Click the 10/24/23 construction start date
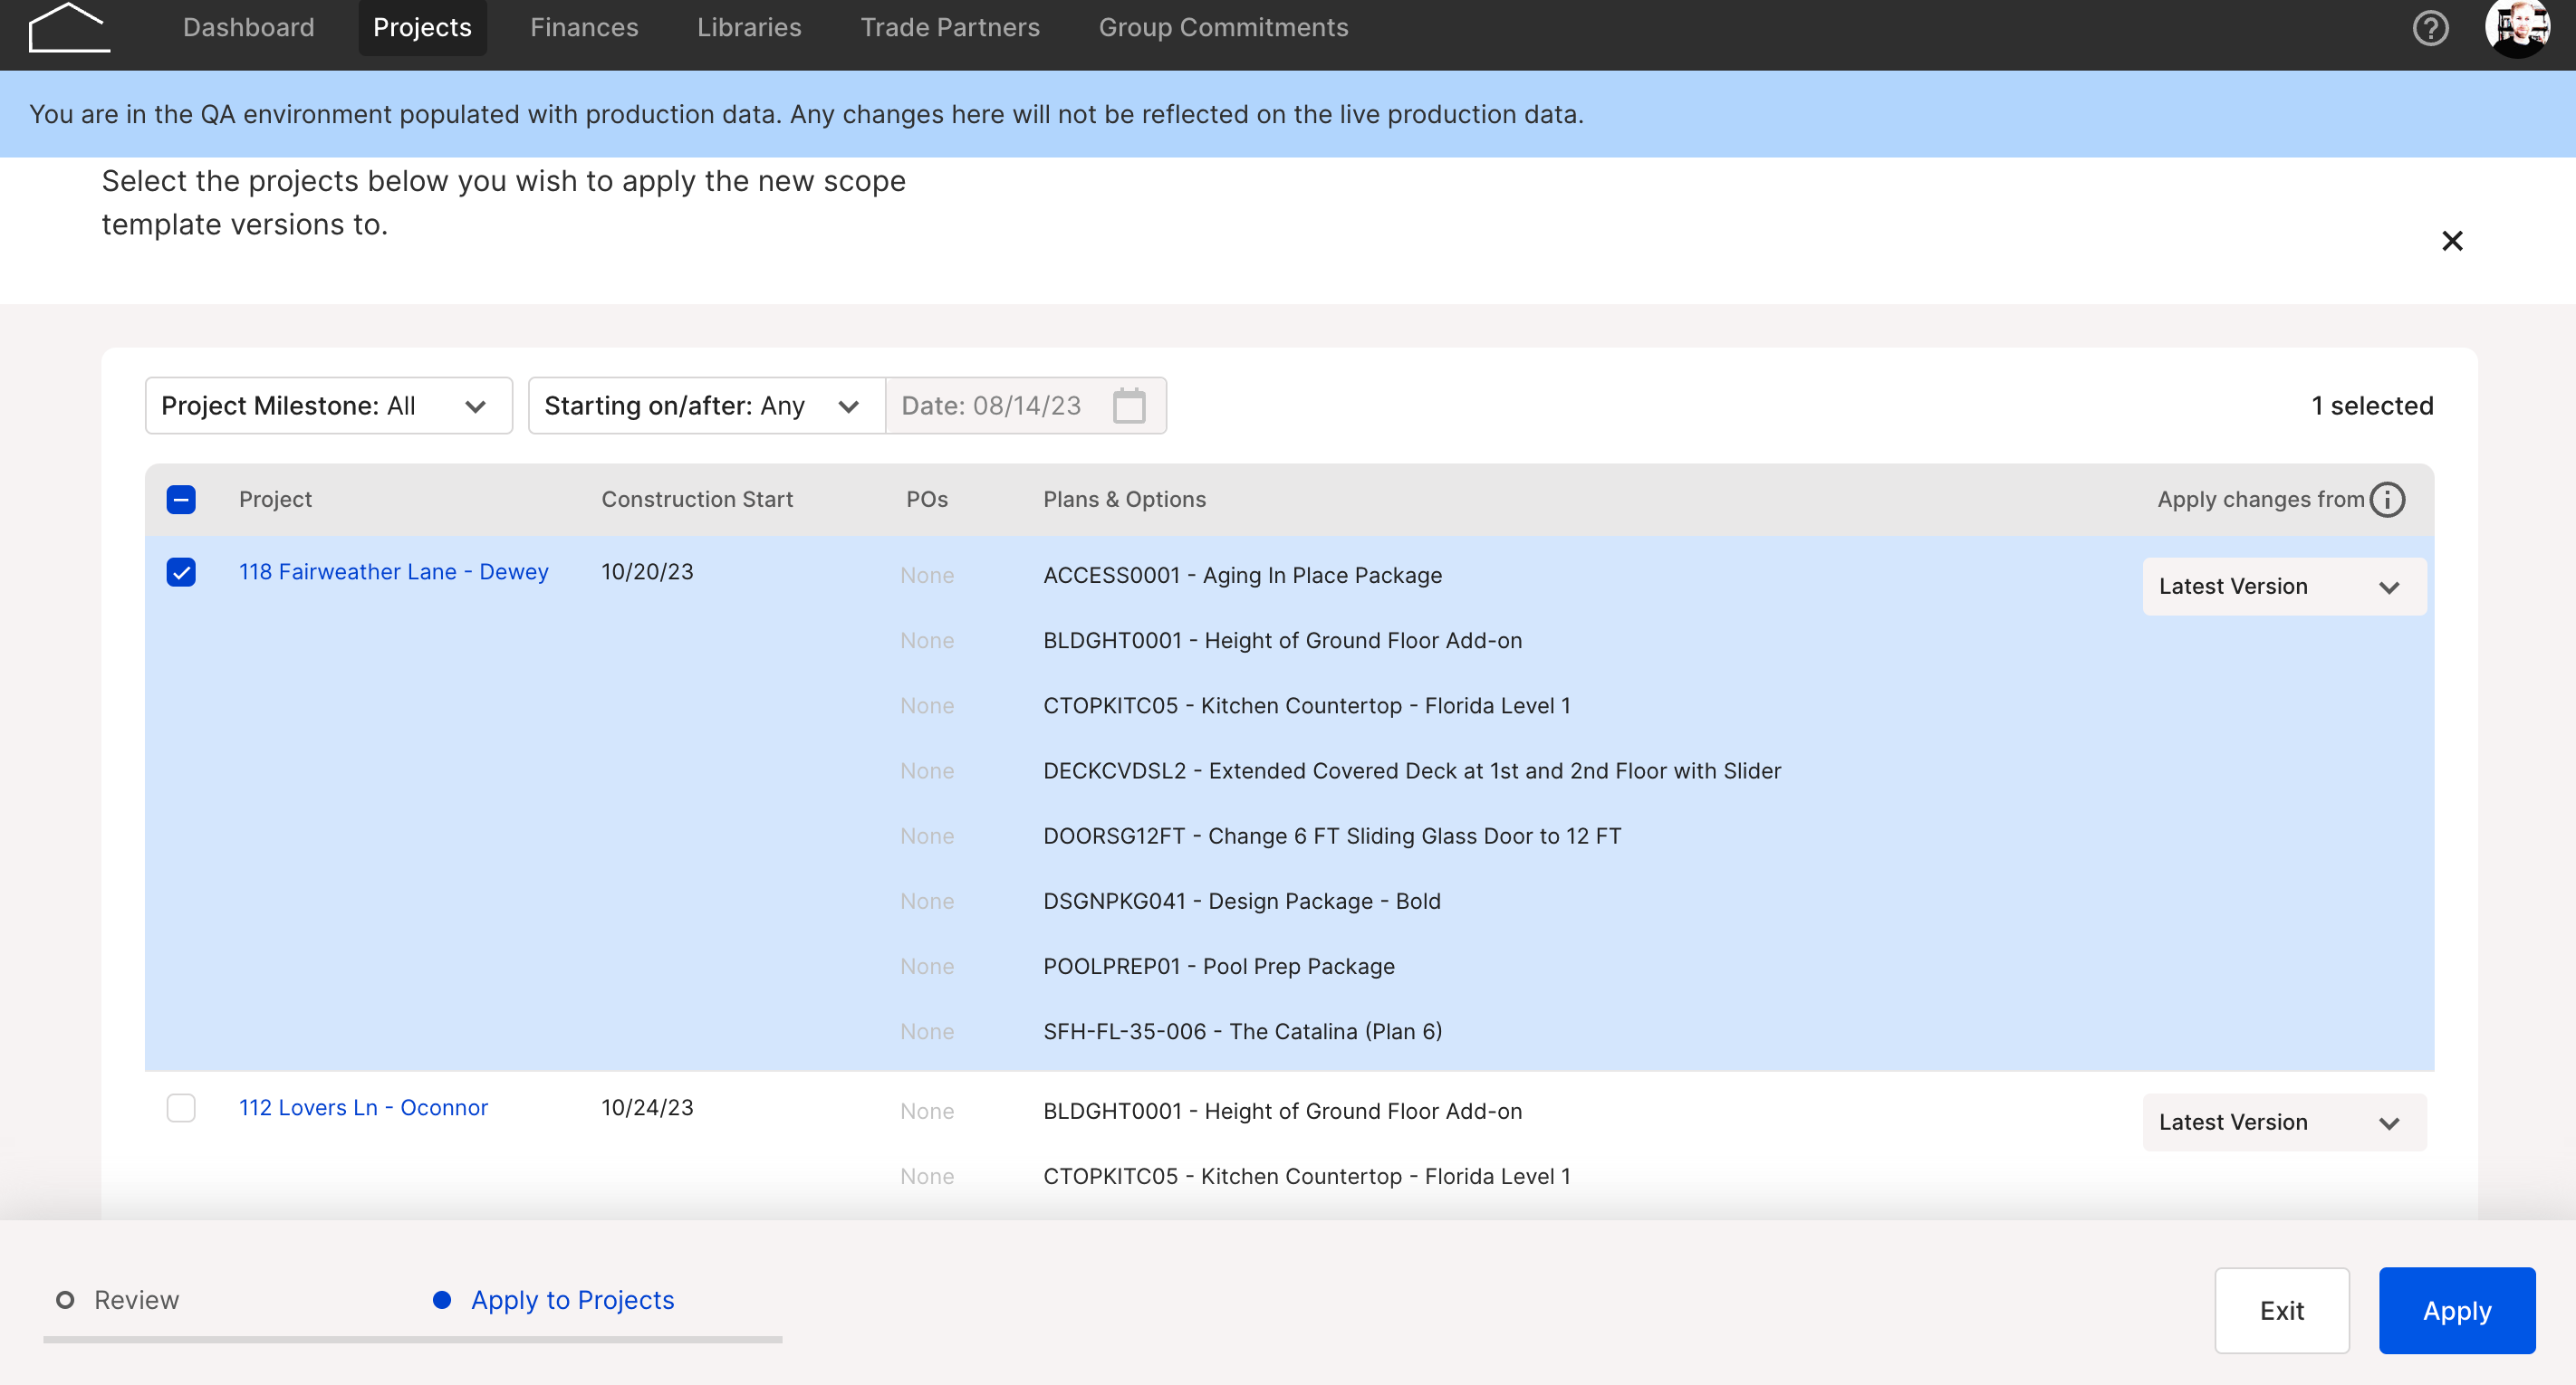 tap(647, 1108)
